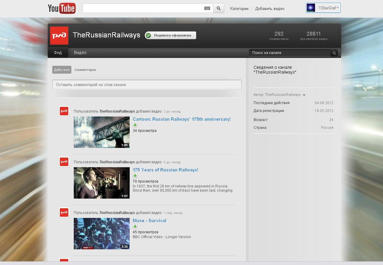Screen dimensions: 383x265
Task: Click the '6 дн. назад' timestamp
Action: point(172,162)
